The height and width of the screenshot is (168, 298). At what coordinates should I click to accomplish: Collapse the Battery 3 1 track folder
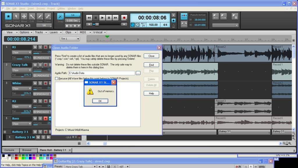[5, 132]
